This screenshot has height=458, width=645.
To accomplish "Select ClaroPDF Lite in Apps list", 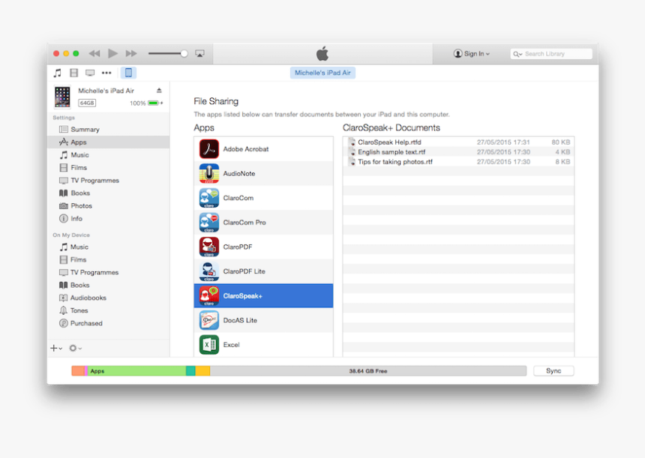I will point(263,271).
